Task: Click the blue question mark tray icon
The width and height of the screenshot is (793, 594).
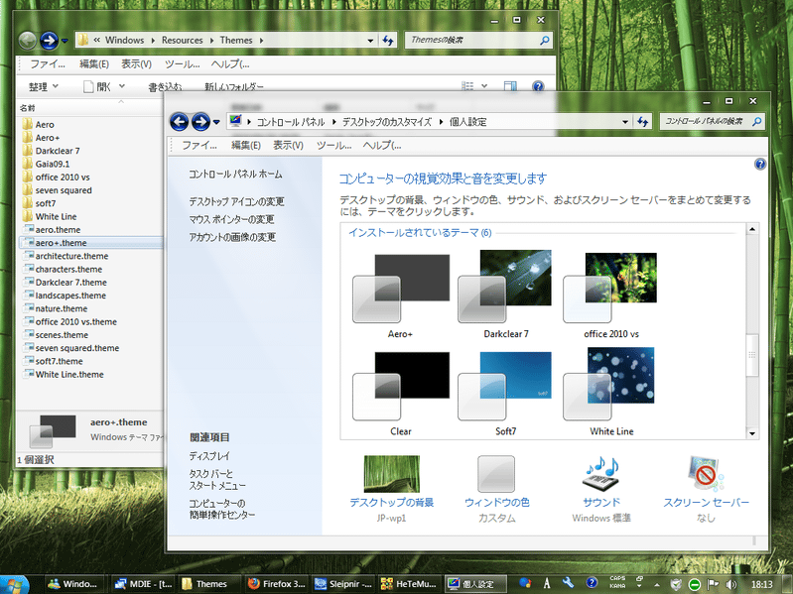Action: [x=592, y=583]
